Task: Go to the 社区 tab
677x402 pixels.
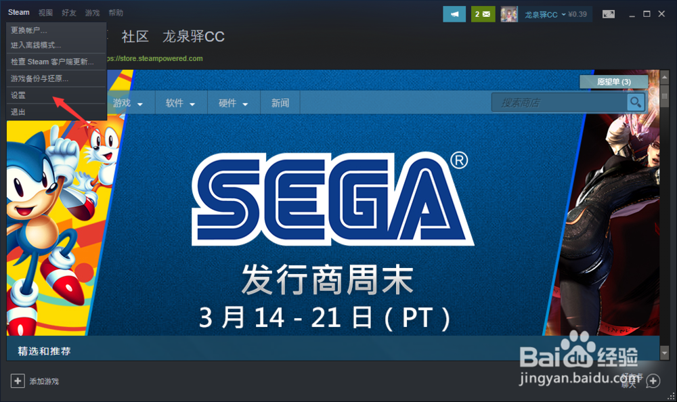Action: coord(135,37)
